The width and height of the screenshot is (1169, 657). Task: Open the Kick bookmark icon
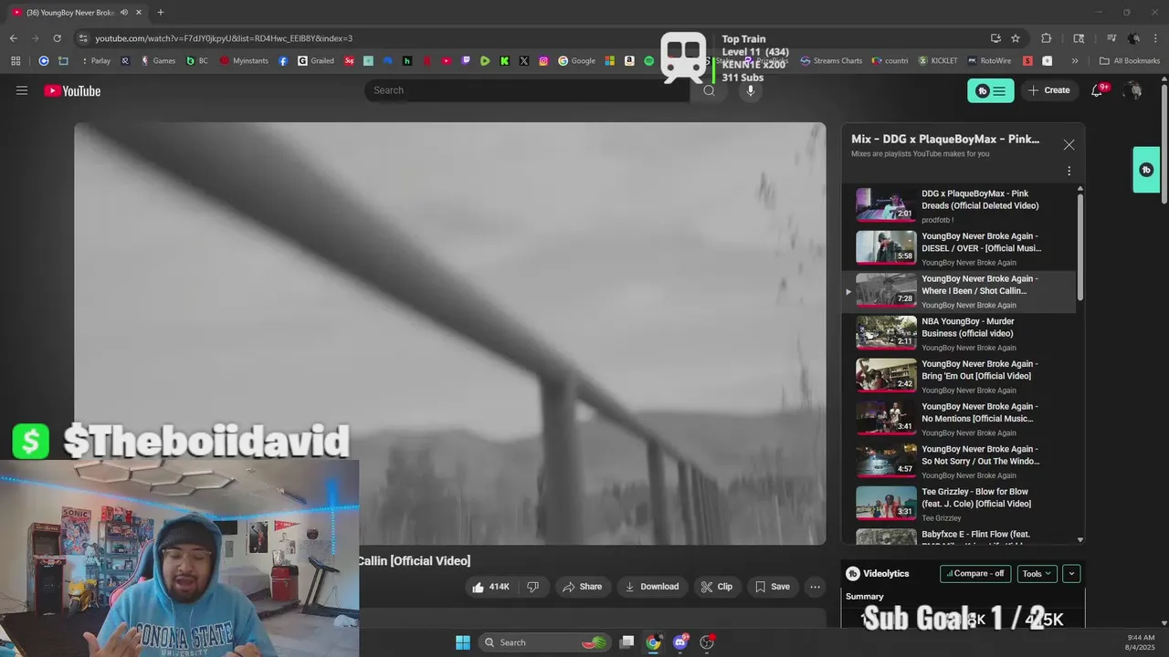504,61
